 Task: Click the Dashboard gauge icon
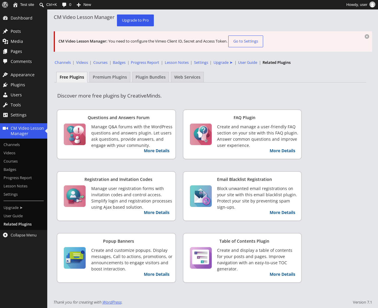(5, 18)
